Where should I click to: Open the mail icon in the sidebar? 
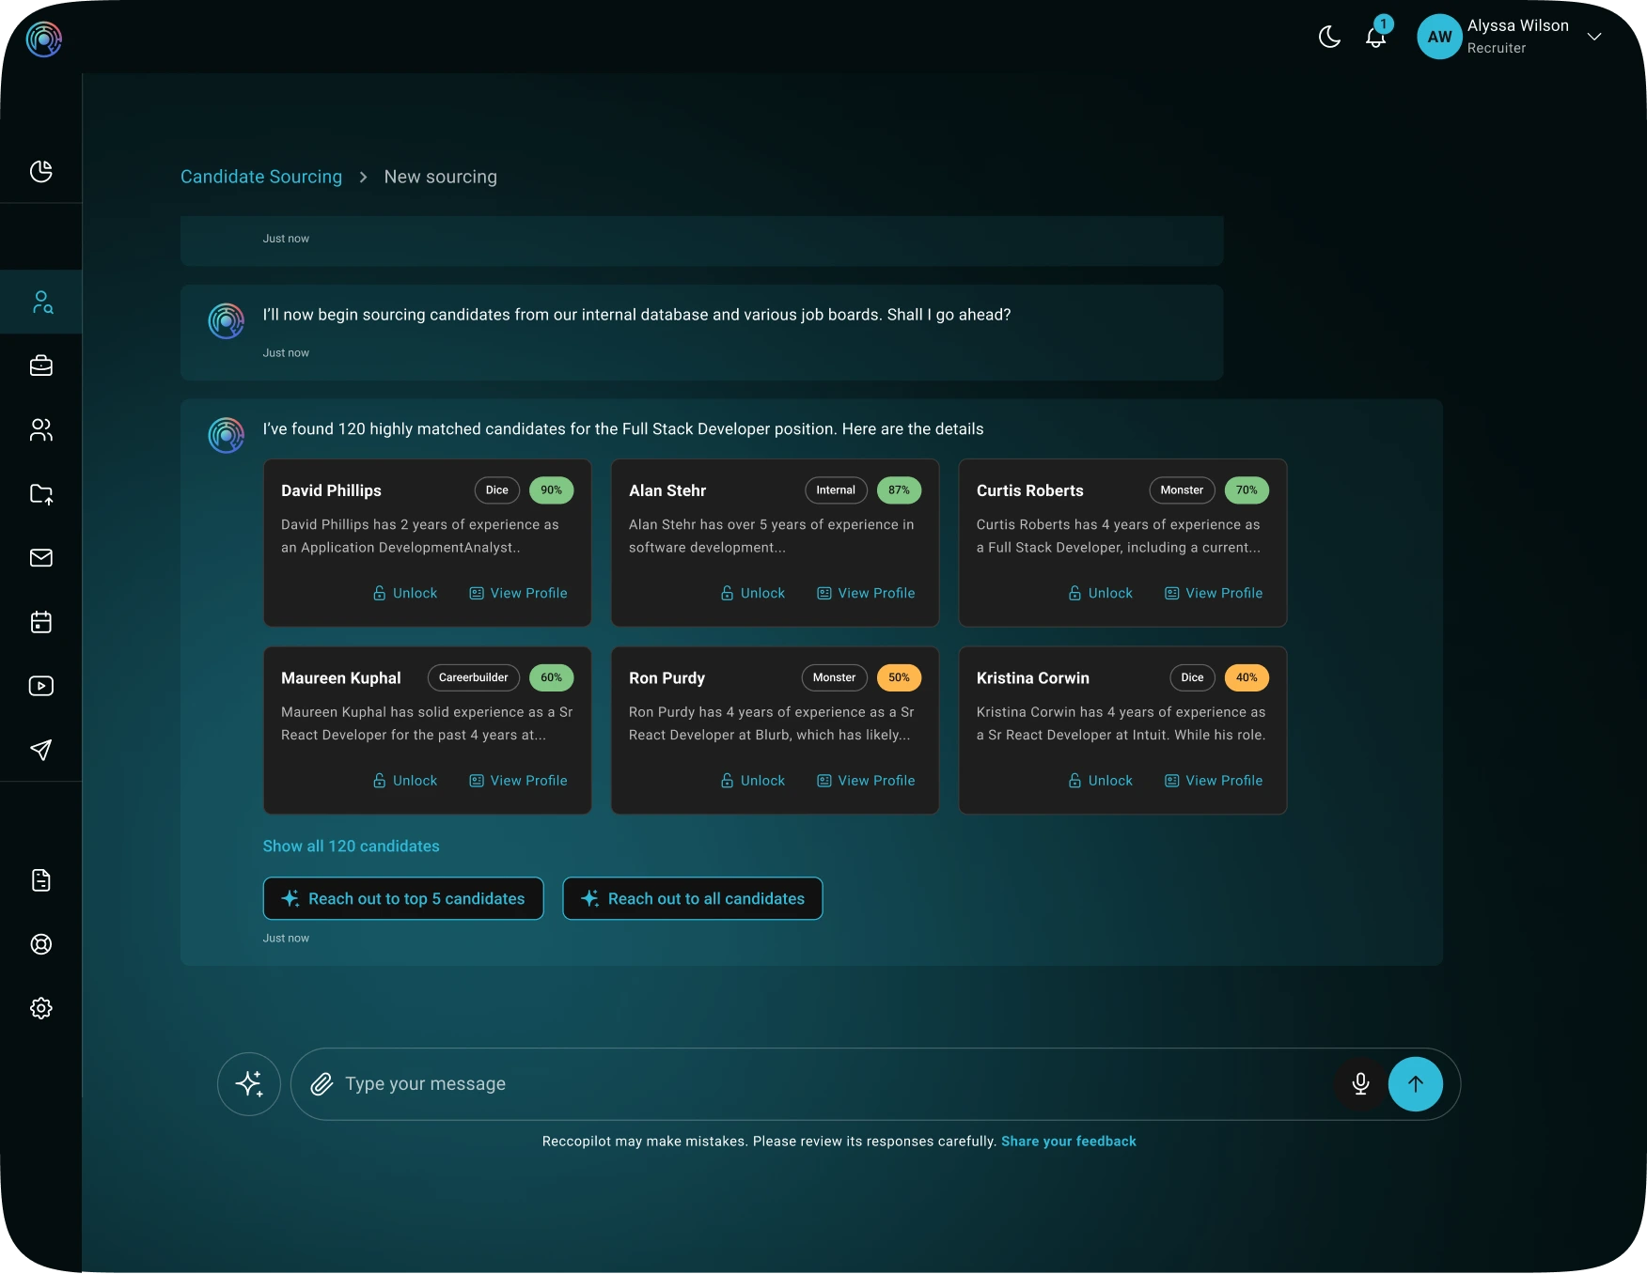tap(41, 557)
